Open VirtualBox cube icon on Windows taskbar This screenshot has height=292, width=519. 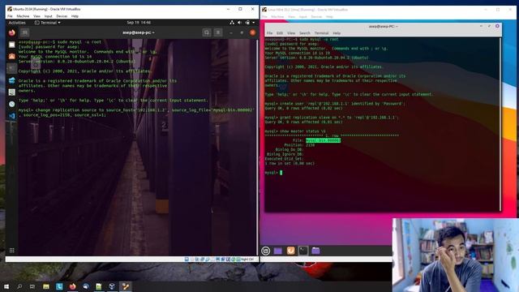(112, 286)
